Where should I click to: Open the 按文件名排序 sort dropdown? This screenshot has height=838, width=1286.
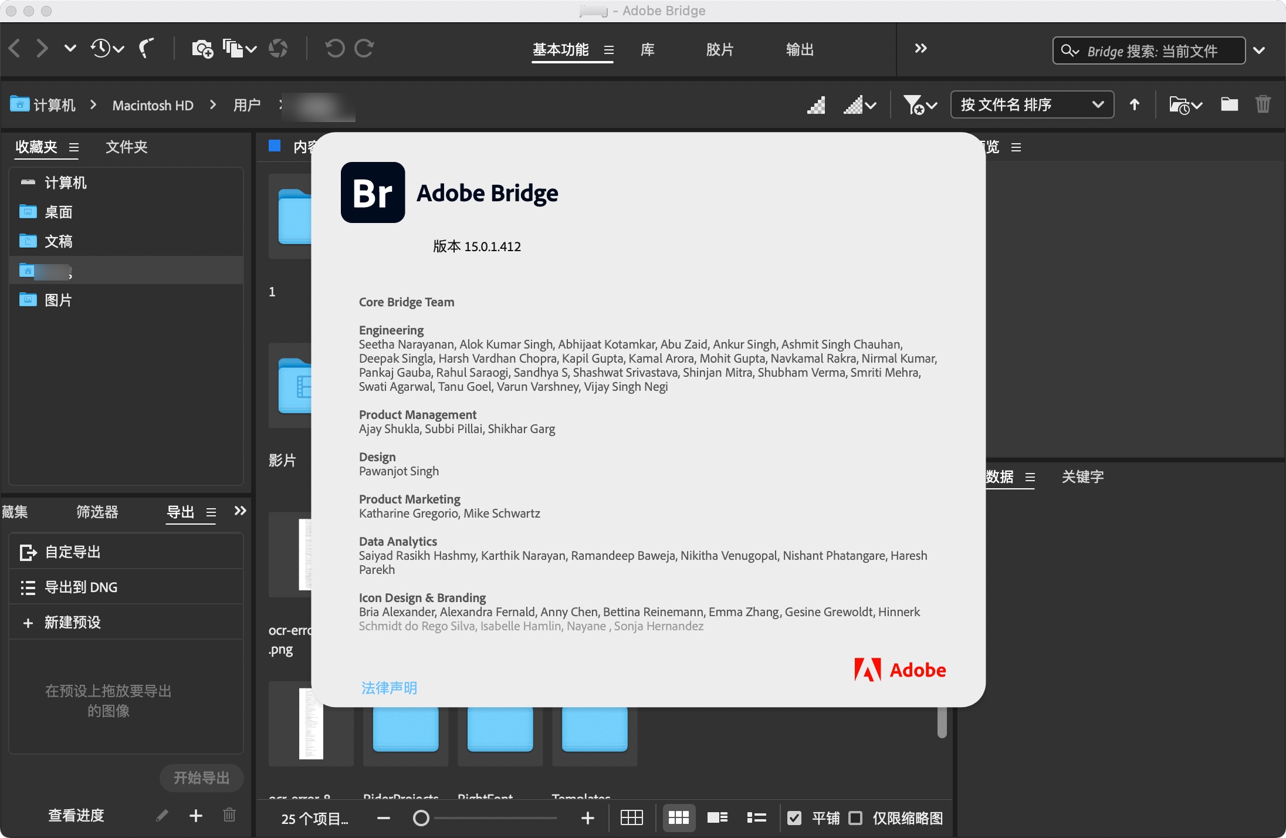1032,105
